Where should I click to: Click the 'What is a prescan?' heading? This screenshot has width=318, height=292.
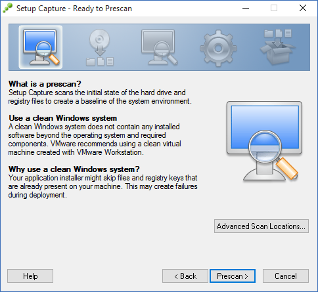point(45,84)
